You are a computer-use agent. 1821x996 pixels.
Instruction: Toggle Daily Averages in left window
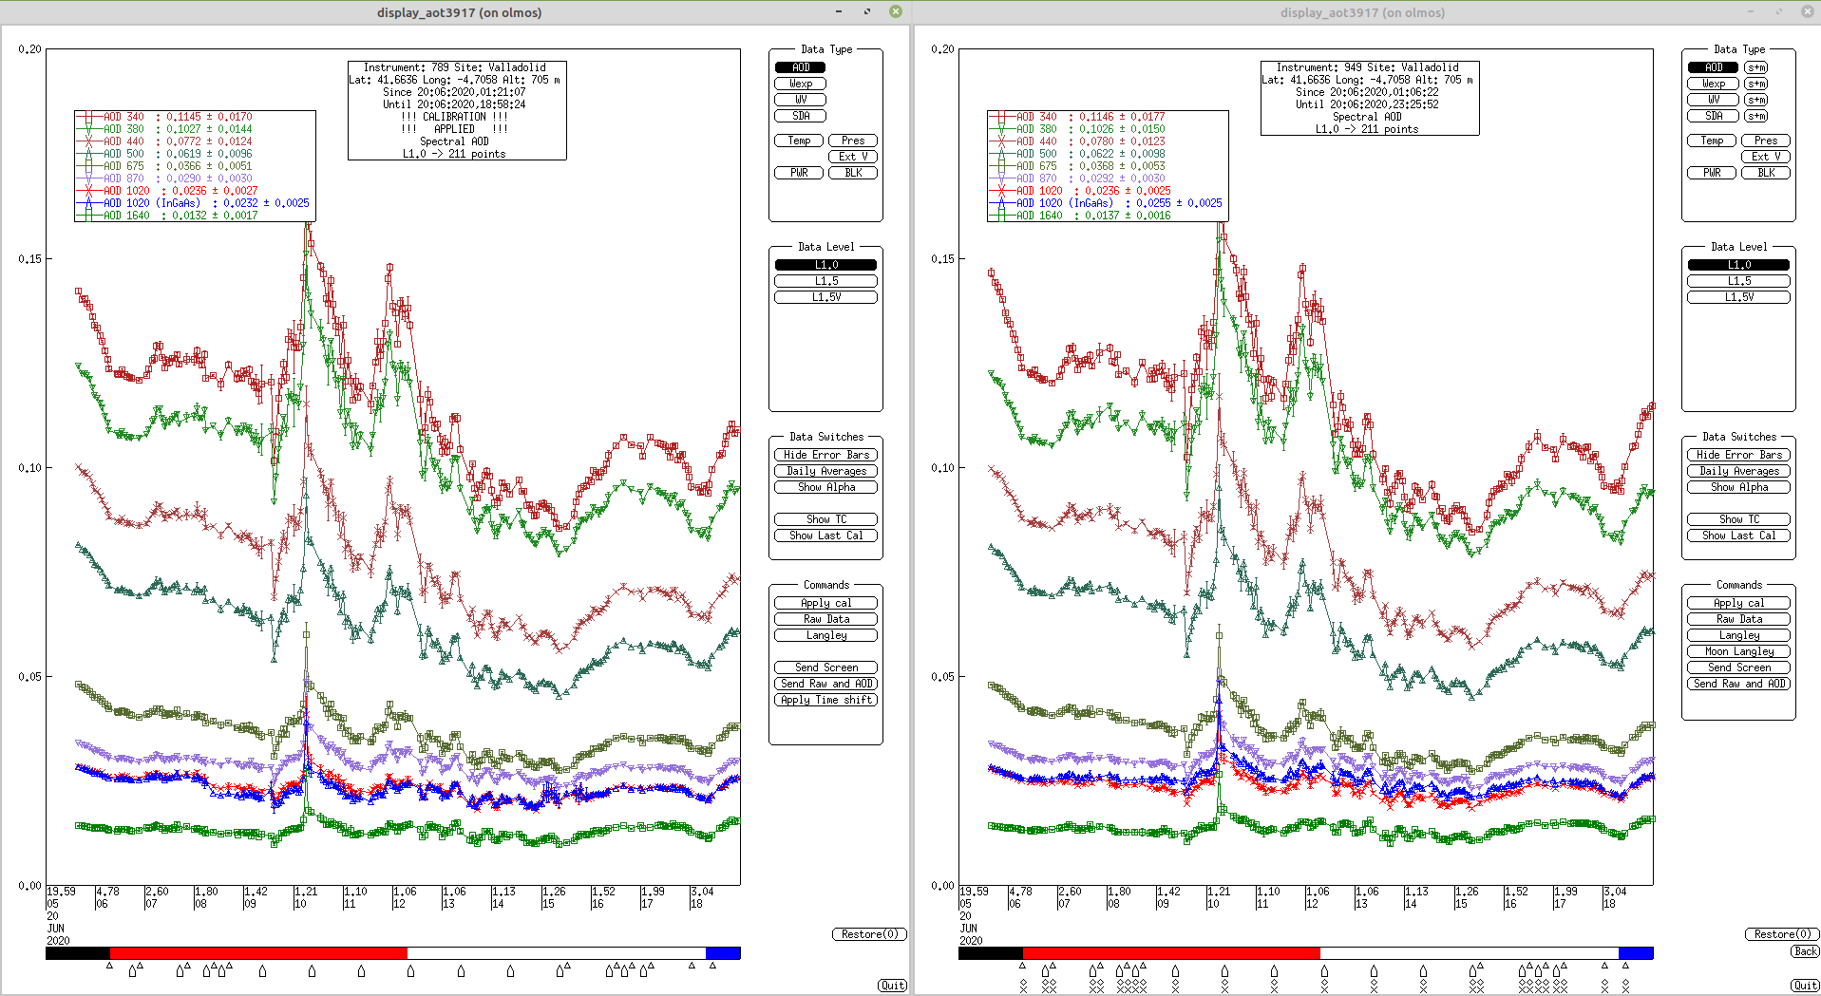[825, 471]
